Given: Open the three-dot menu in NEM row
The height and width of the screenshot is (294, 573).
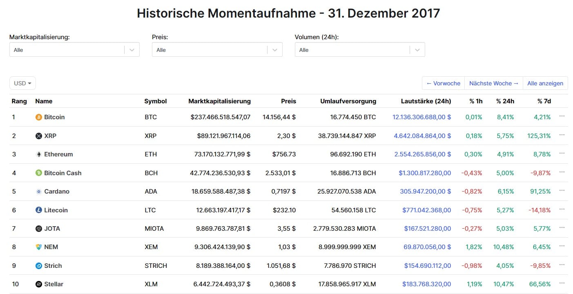Looking at the screenshot, I should click(x=562, y=246).
